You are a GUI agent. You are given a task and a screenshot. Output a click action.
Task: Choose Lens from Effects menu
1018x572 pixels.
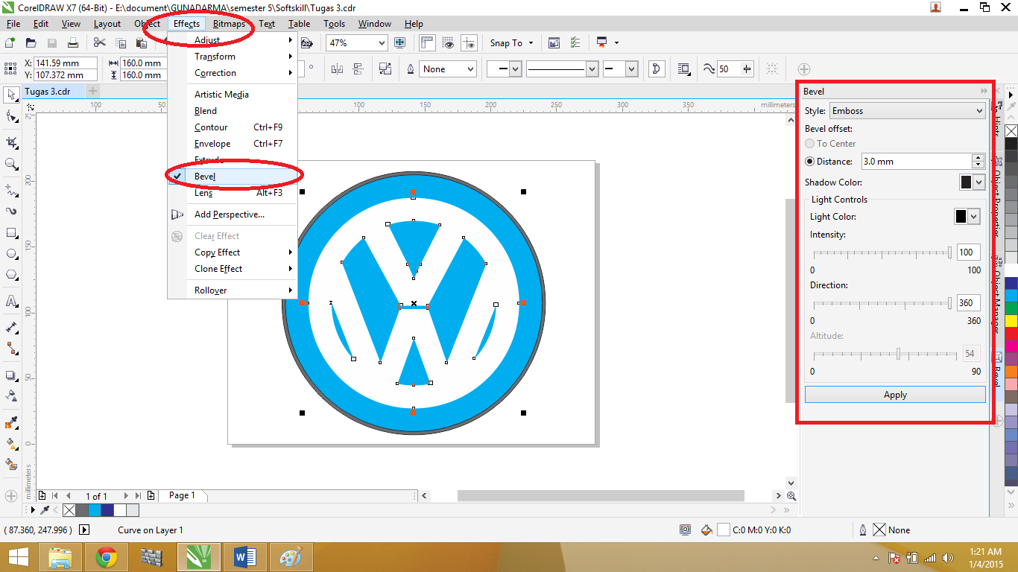pyautogui.click(x=233, y=193)
